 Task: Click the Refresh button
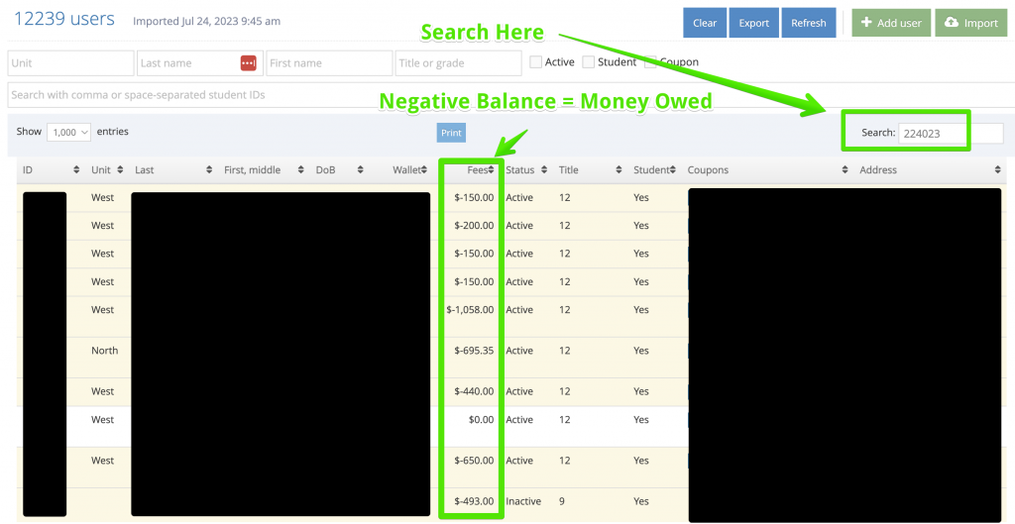(809, 23)
